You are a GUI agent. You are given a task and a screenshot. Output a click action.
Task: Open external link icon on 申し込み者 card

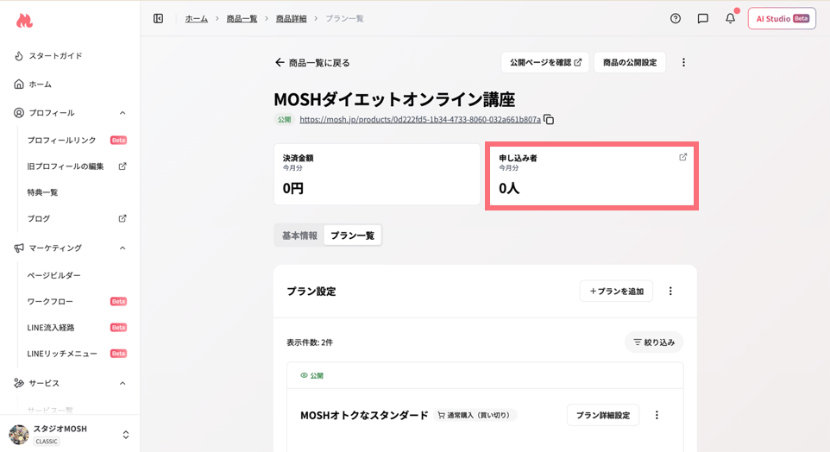(x=682, y=157)
